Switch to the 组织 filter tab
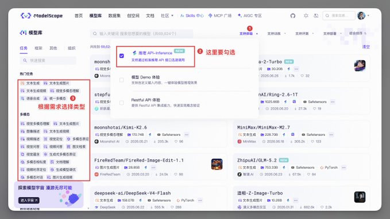 pos(72,48)
